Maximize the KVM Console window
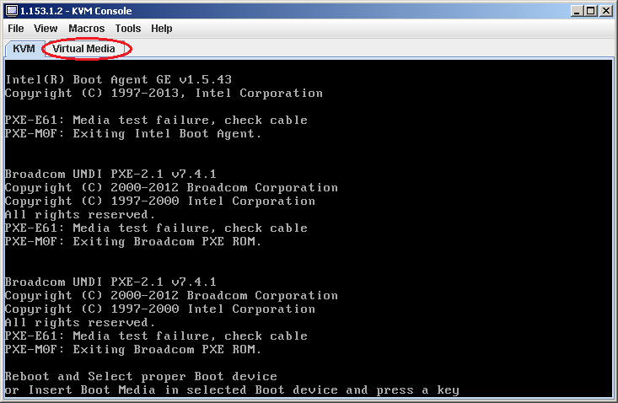618x403 pixels. 591,11
